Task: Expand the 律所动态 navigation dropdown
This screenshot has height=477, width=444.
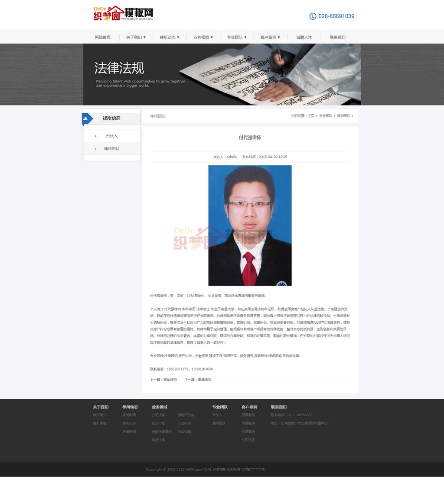Action: tap(170, 37)
